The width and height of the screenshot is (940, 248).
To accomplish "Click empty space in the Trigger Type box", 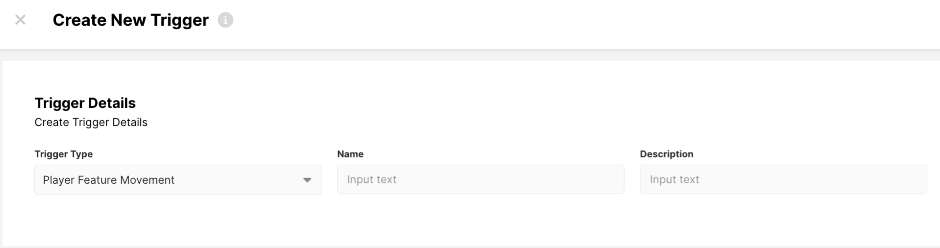I will [x=237, y=180].
